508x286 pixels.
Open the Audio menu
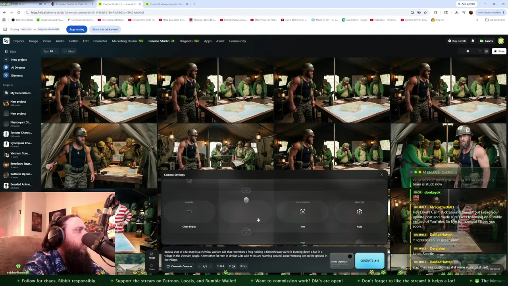click(x=60, y=41)
